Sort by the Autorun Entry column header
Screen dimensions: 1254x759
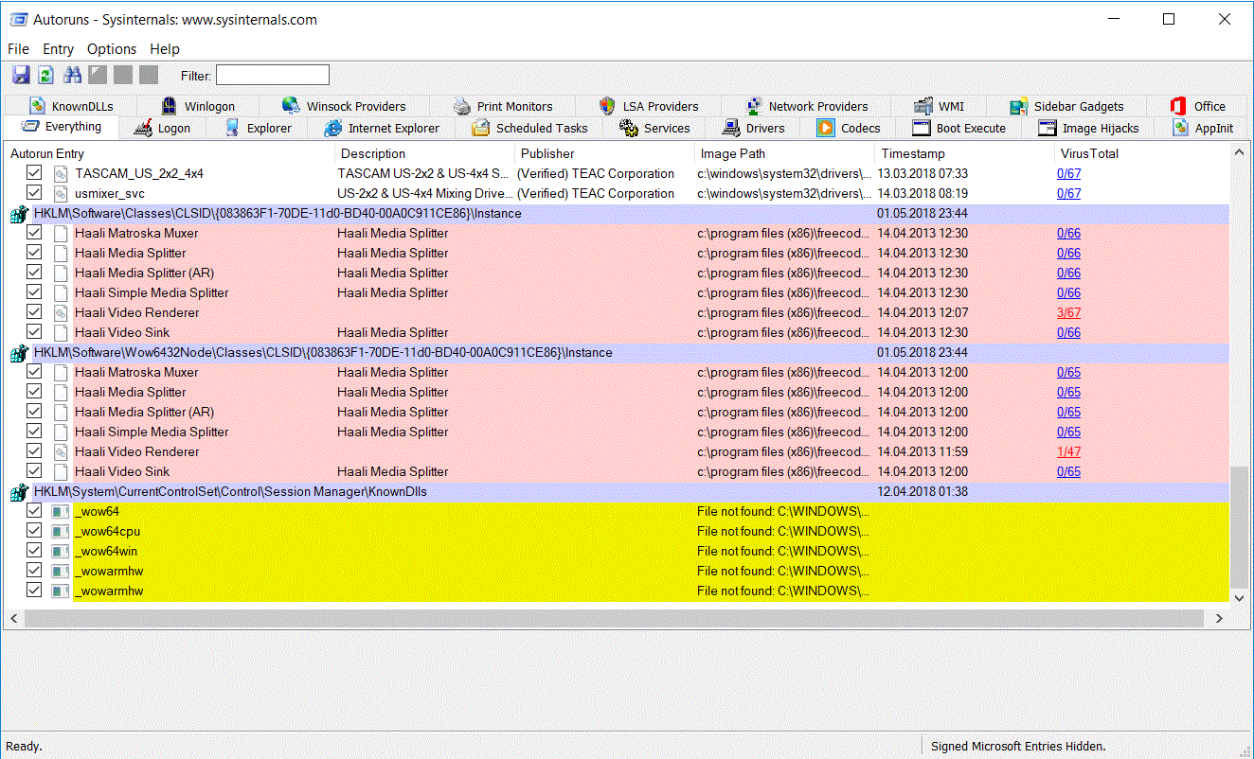click(170, 153)
